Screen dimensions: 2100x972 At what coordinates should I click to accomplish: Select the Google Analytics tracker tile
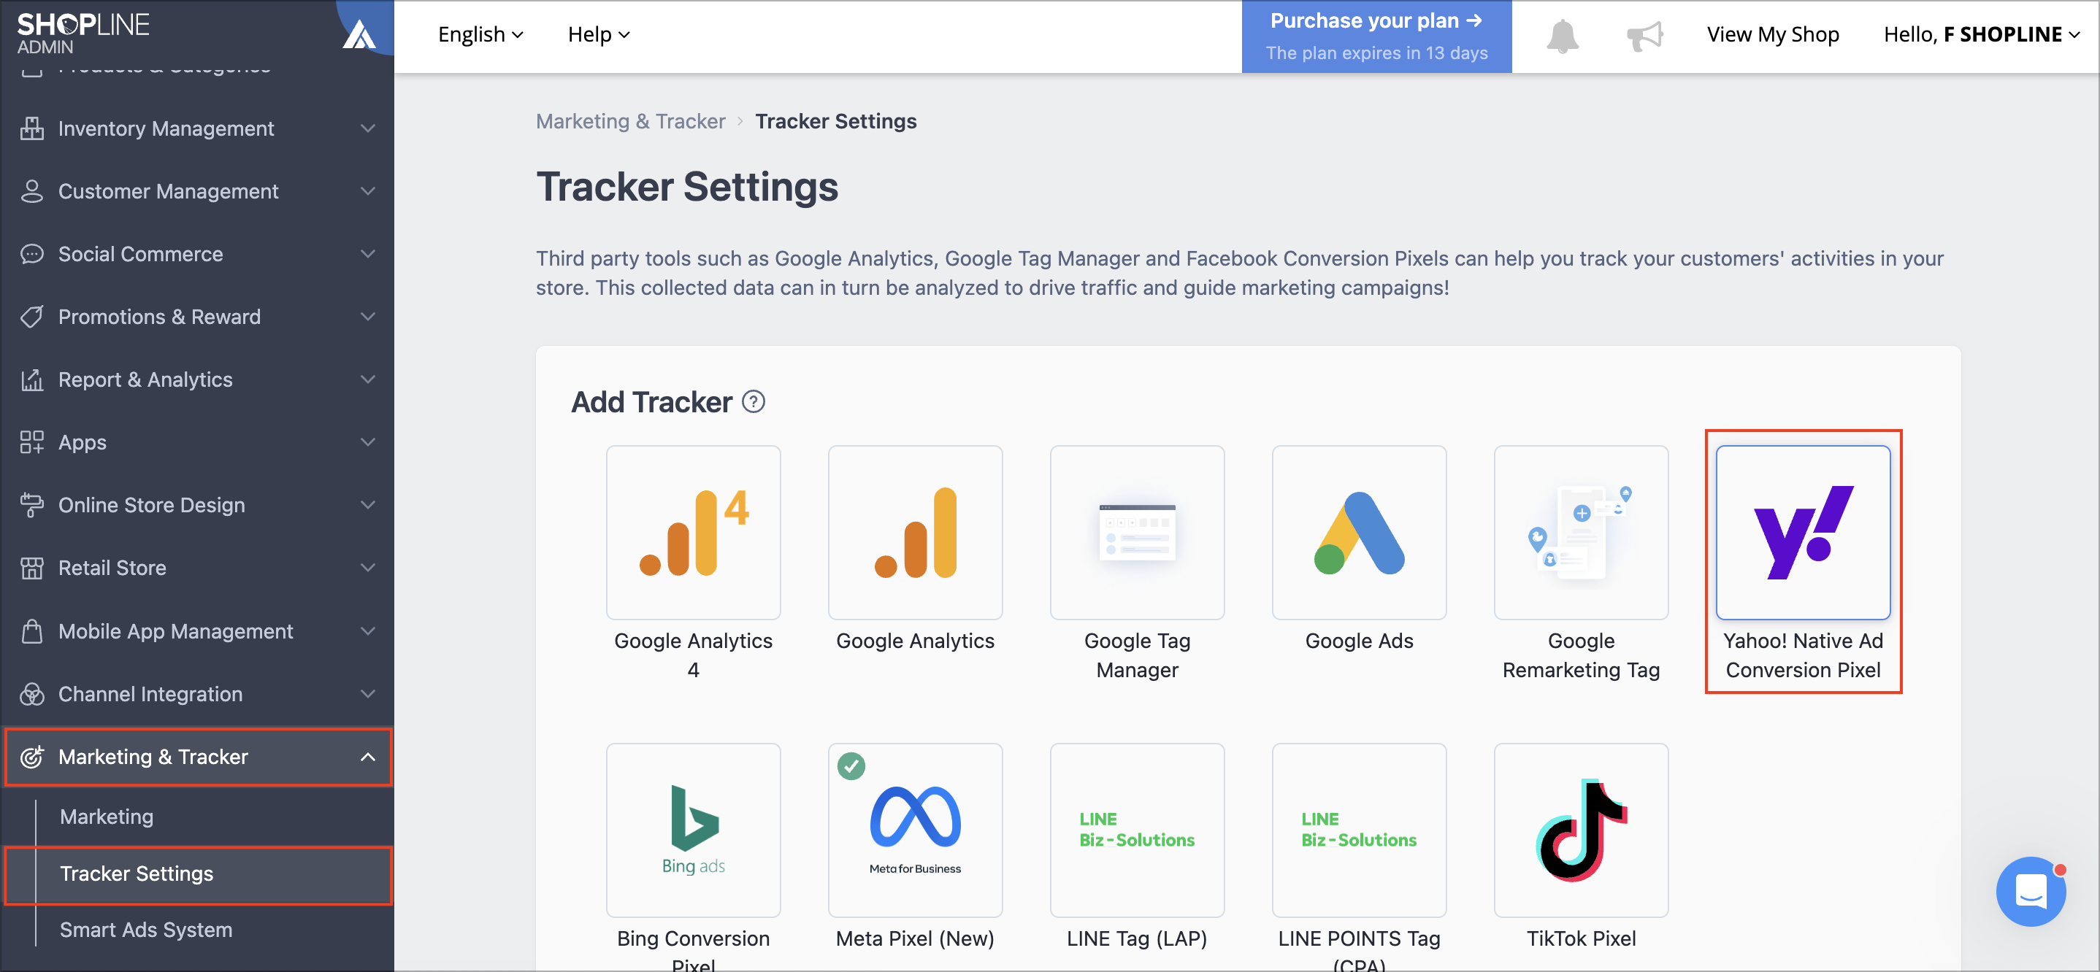click(x=915, y=532)
